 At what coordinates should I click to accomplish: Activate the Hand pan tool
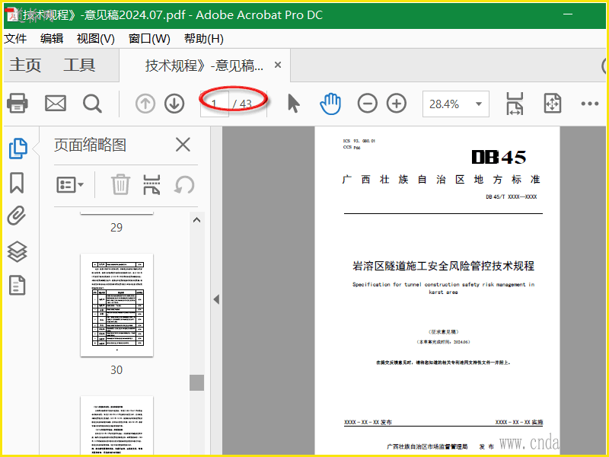click(330, 104)
